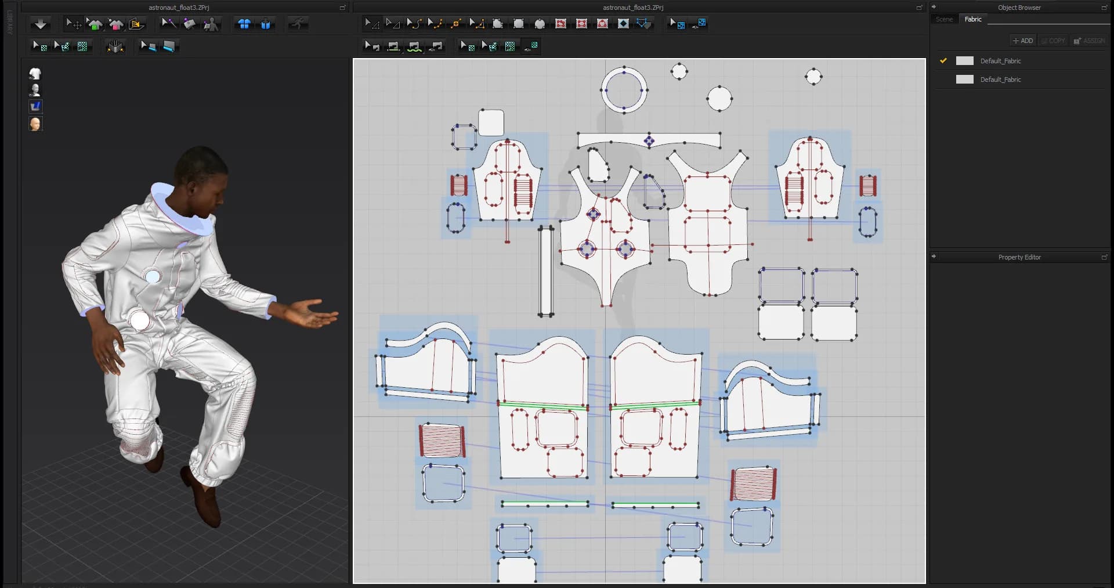Image resolution: width=1114 pixels, height=588 pixels.
Task: Start simulation with the down-arrow icon
Action: point(40,24)
